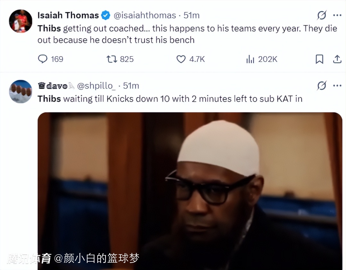Open davo's profile avatar

(21, 91)
